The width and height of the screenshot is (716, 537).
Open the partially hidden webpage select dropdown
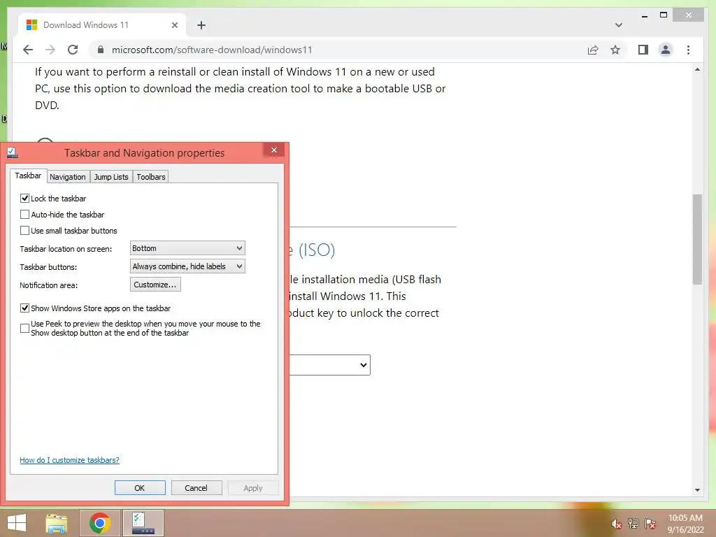(330, 365)
